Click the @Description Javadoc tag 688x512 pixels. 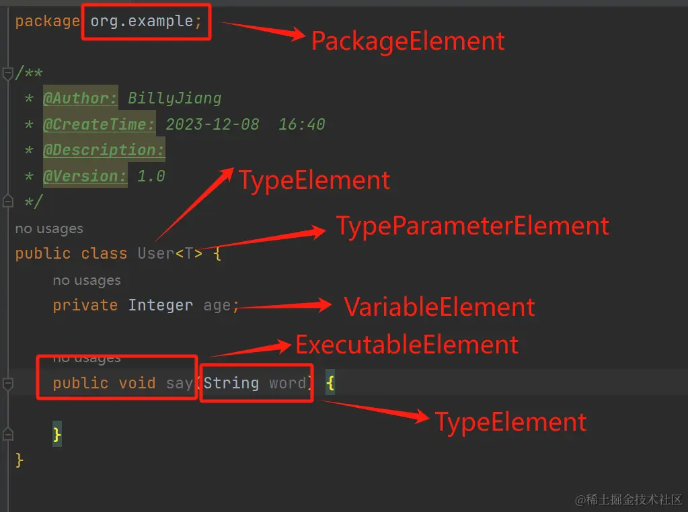coord(104,150)
